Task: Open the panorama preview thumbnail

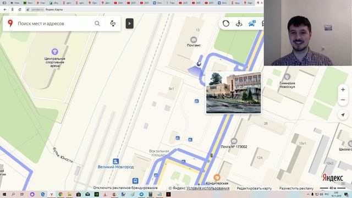Action: coord(233,93)
